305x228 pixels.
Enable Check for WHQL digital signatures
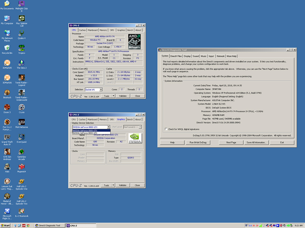[x=166, y=129]
